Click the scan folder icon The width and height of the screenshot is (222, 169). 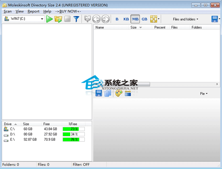coord(58,19)
